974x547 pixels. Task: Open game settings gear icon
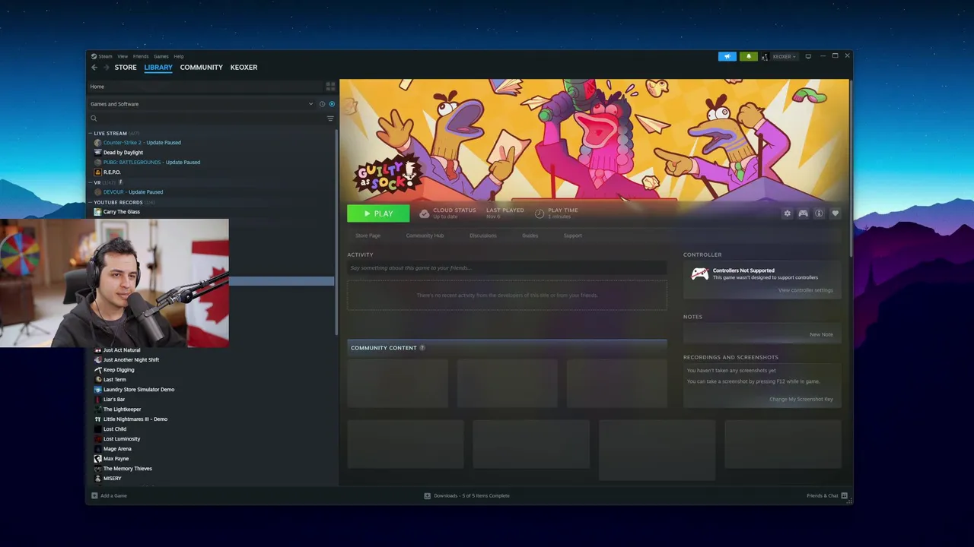tap(788, 213)
